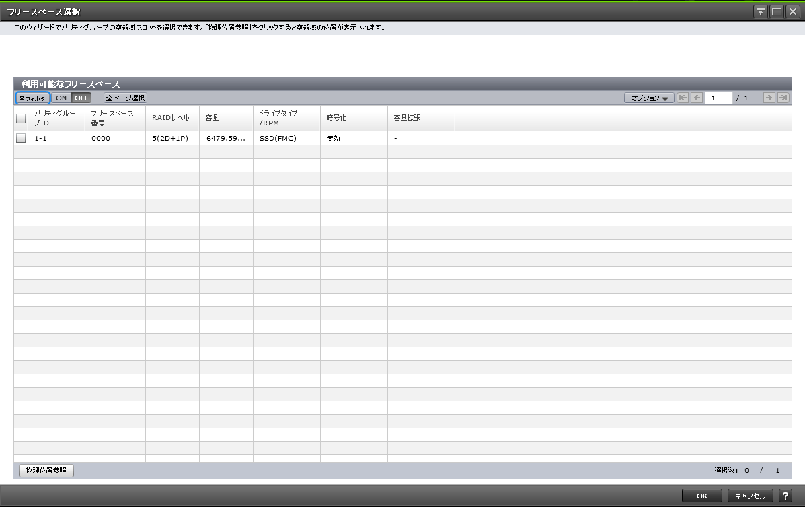Turn filter ON
The image size is (805, 507).
(61, 98)
